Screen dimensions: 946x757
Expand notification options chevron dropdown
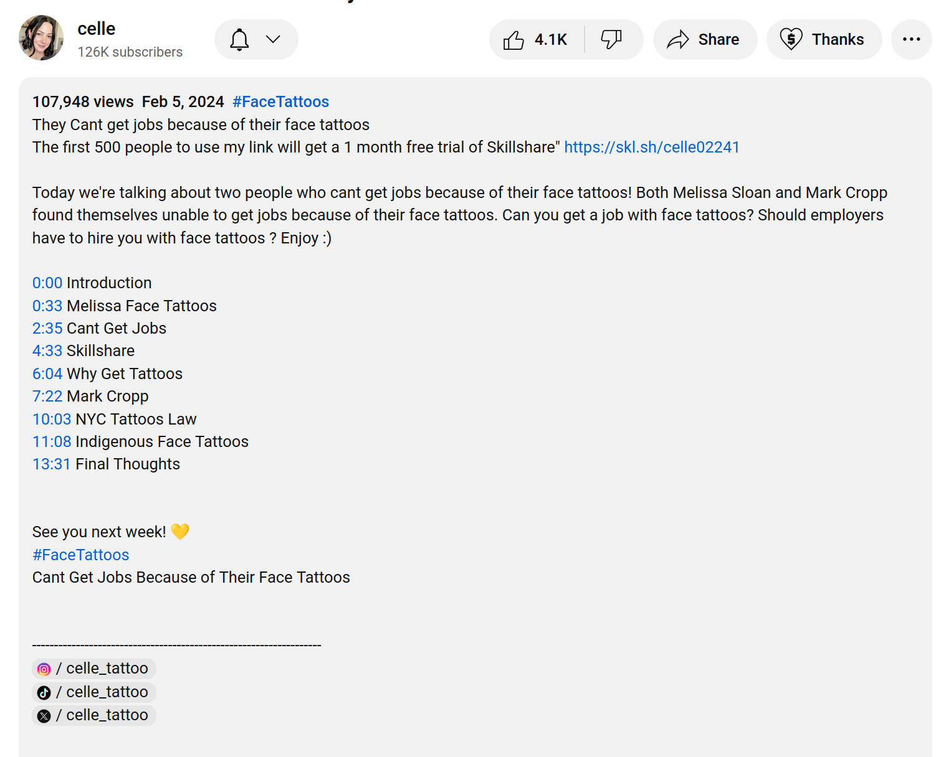tap(273, 40)
